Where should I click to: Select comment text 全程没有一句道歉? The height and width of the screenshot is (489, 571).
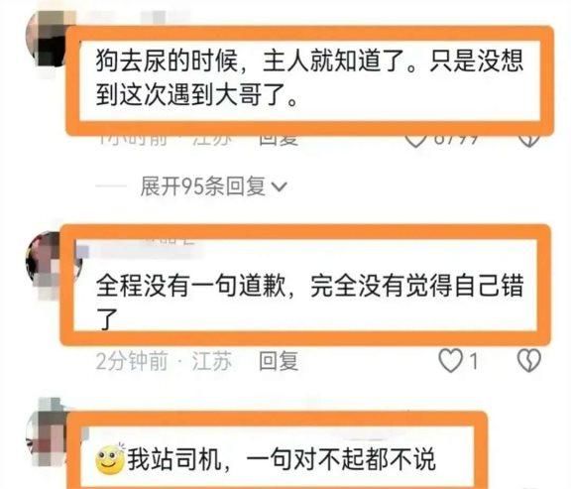tap(190, 286)
